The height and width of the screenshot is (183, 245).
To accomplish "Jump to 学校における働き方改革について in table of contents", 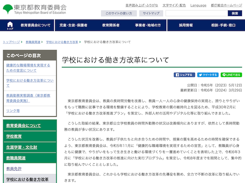I will (30, 83).
